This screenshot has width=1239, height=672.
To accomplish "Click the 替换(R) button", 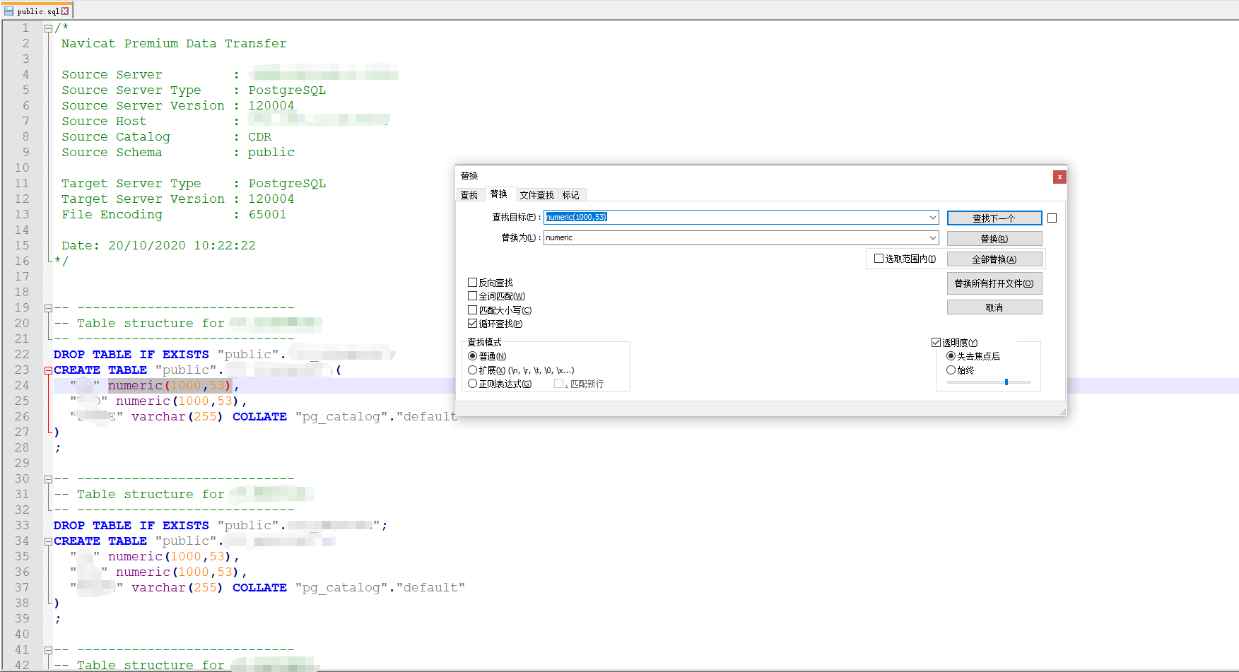I will click(994, 239).
